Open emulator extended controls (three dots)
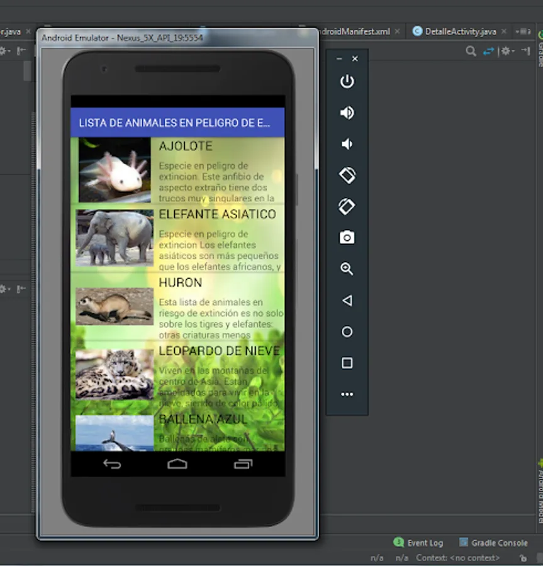 tap(347, 394)
